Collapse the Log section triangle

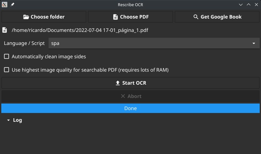coord(8,120)
